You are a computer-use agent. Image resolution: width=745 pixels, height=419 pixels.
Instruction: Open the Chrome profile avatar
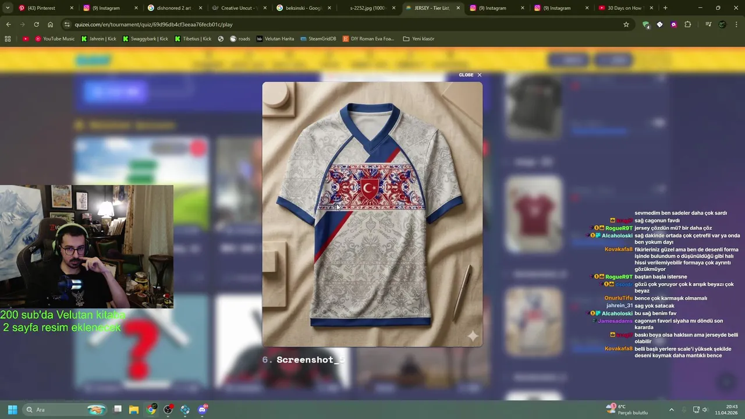(722, 24)
